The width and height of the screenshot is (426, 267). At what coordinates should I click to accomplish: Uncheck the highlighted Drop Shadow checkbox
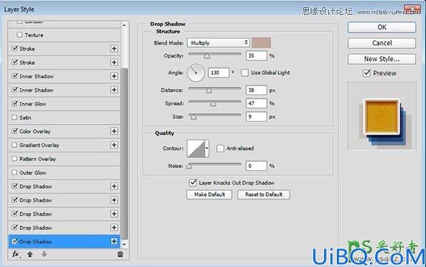click(x=14, y=241)
